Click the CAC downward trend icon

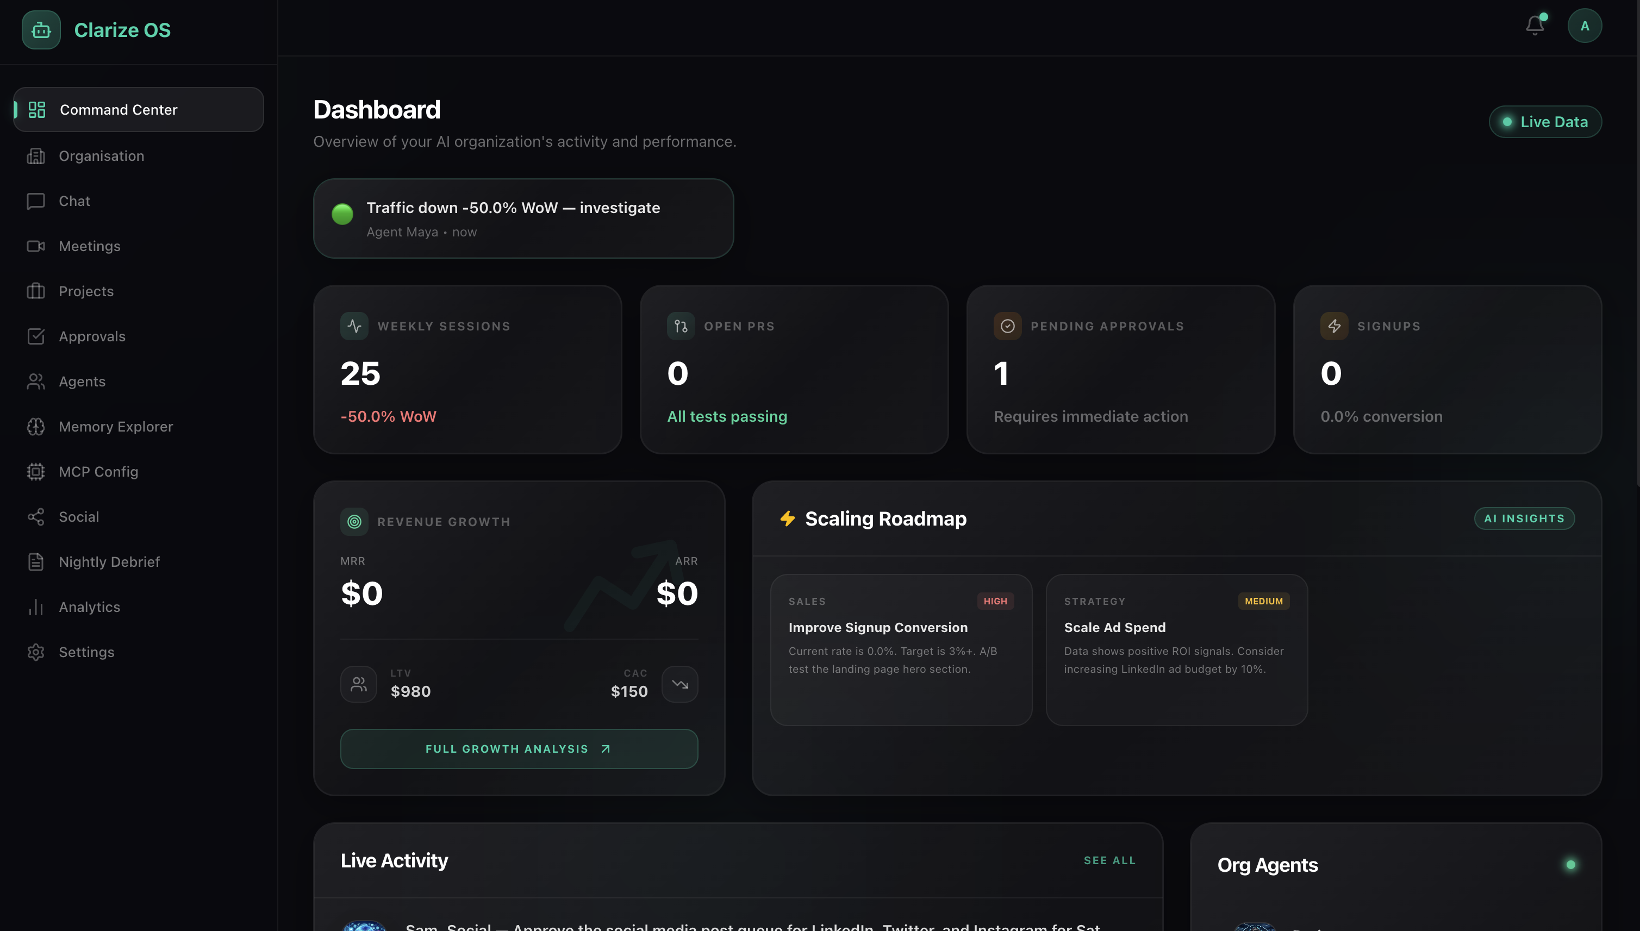[x=679, y=684]
